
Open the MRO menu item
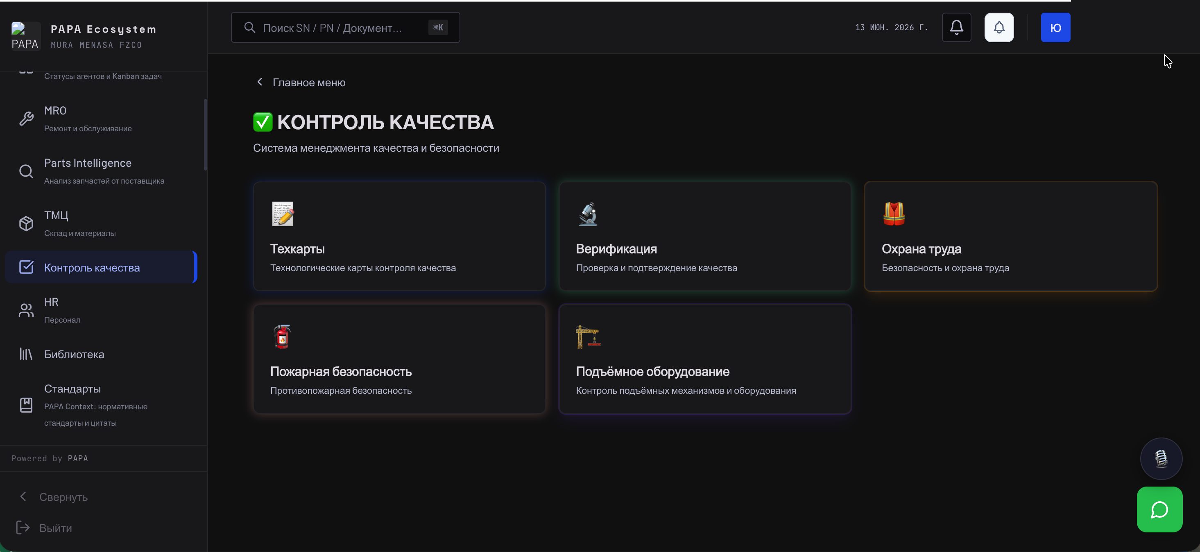pyautogui.click(x=101, y=119)
